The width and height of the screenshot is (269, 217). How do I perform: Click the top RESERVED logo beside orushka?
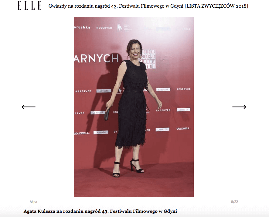104,28
